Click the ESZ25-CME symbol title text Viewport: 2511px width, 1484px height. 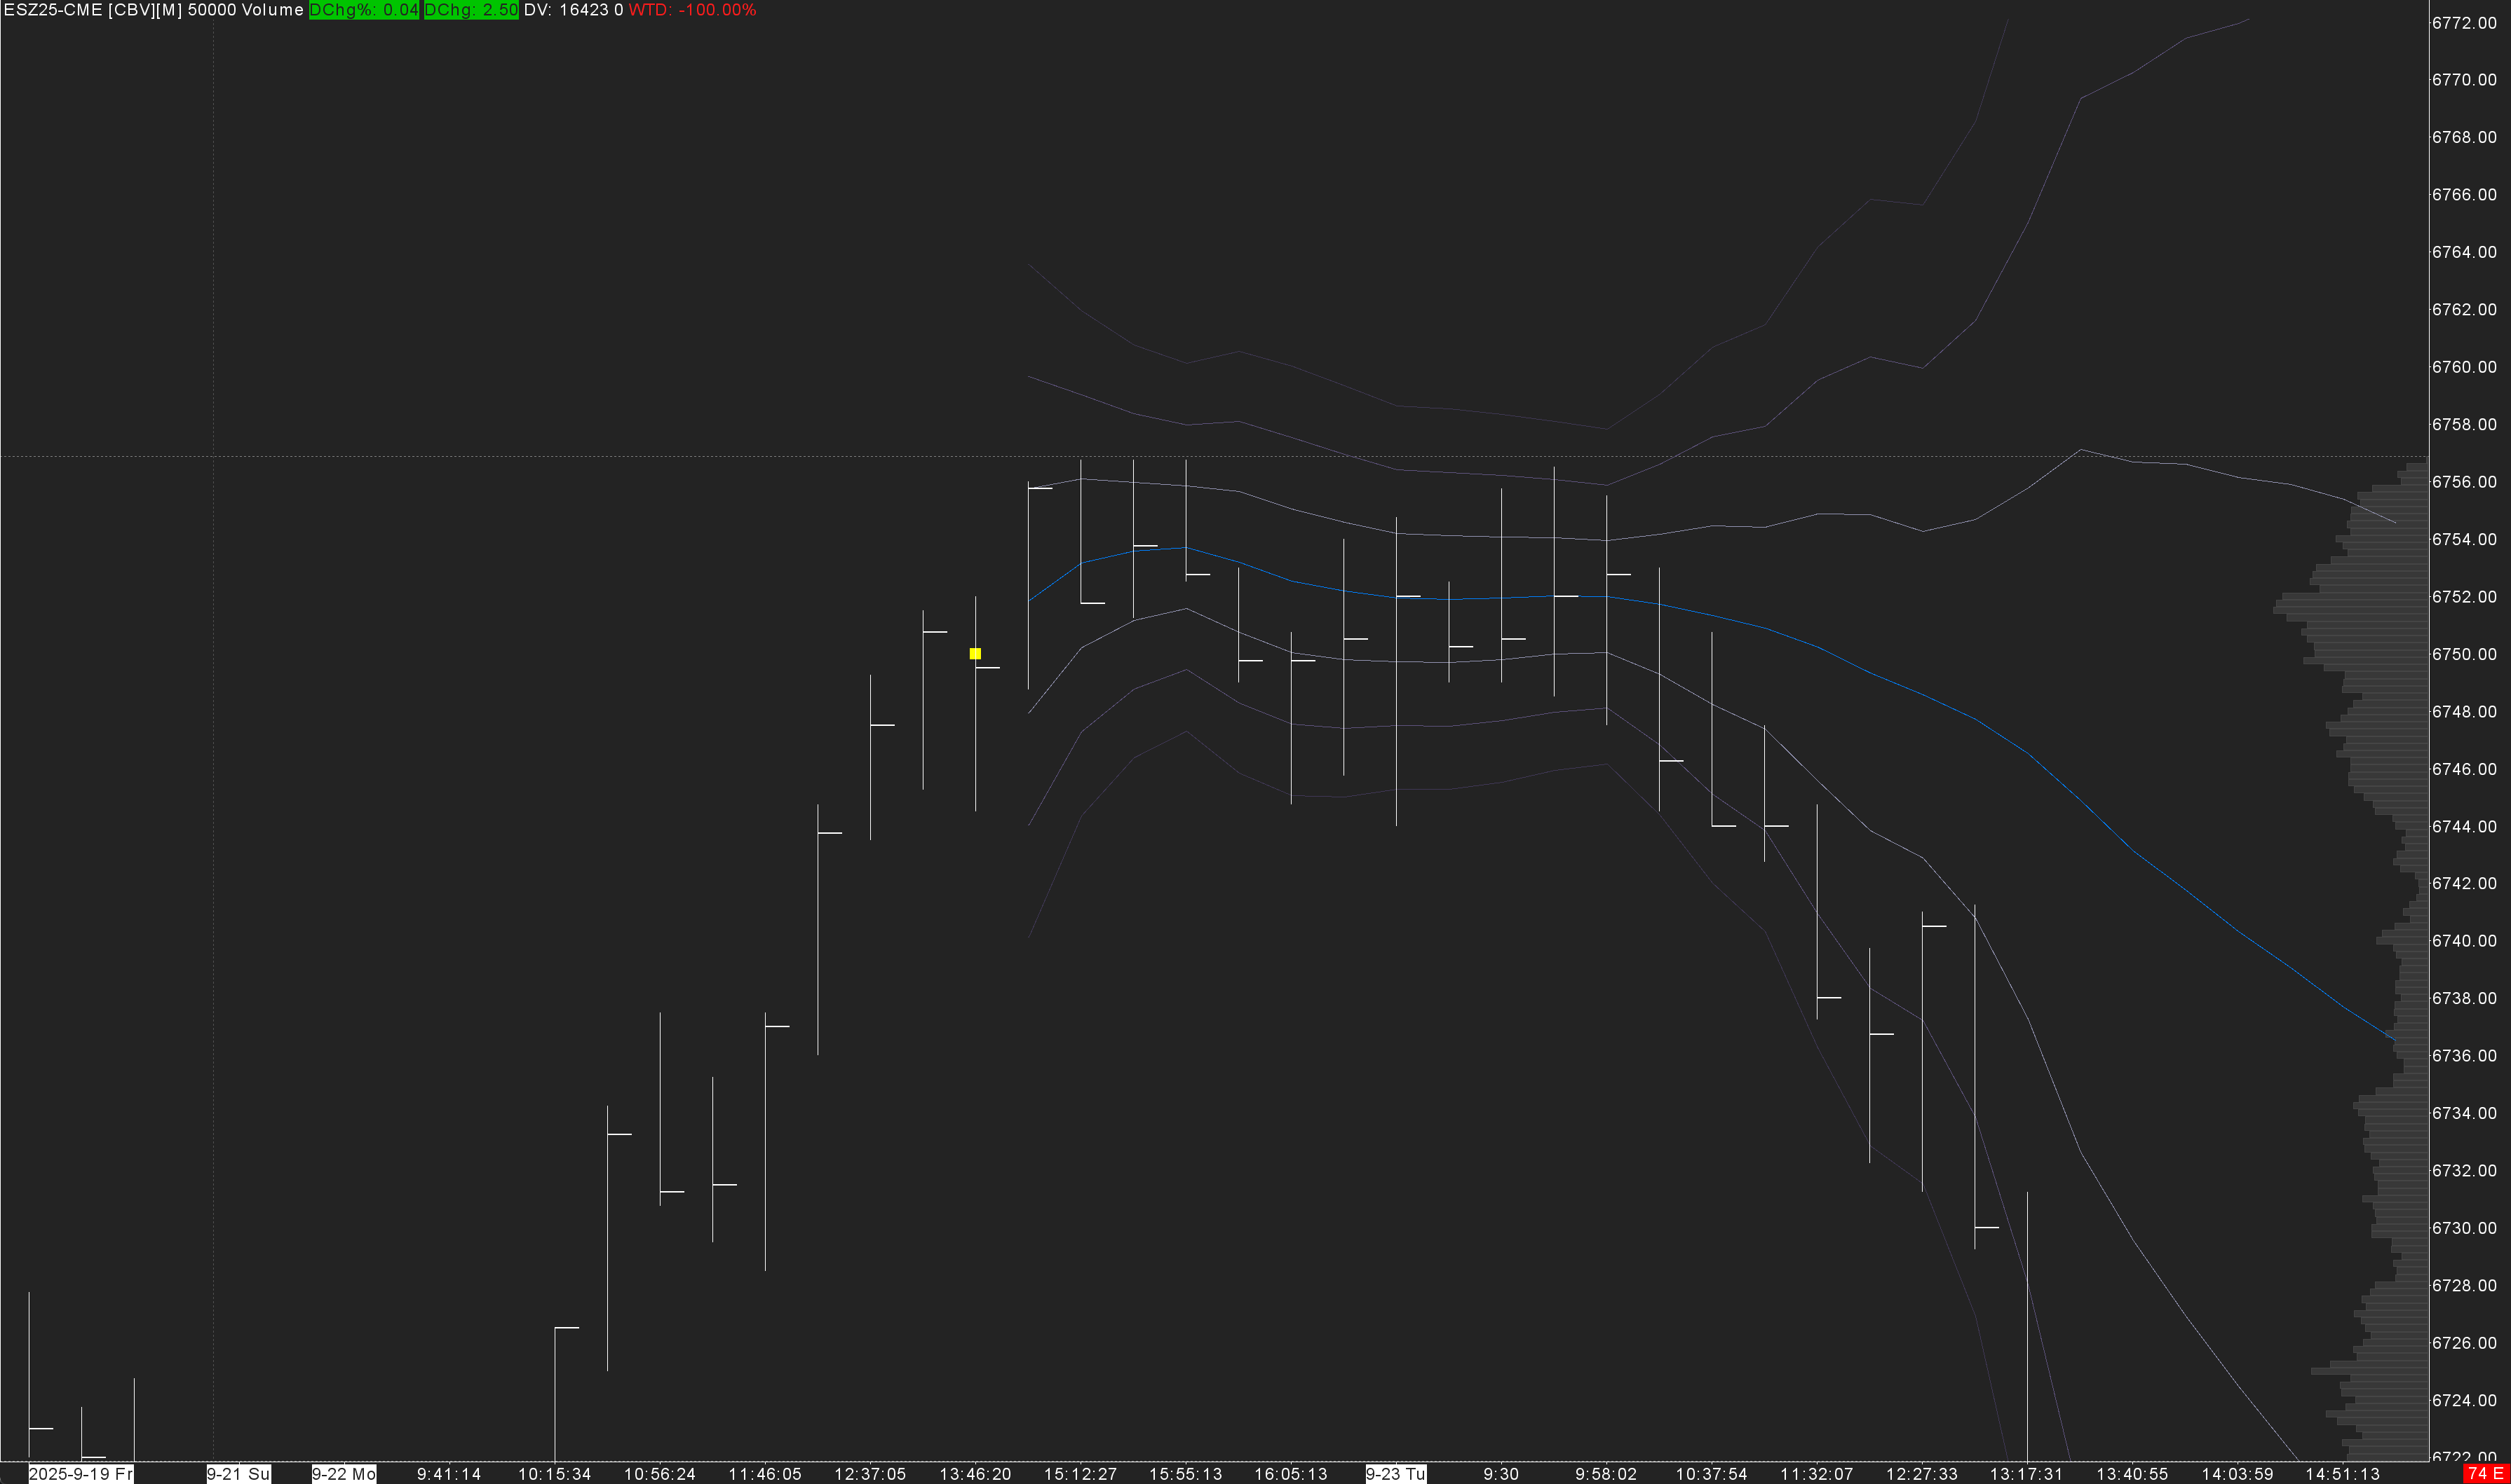pos(52,10)
